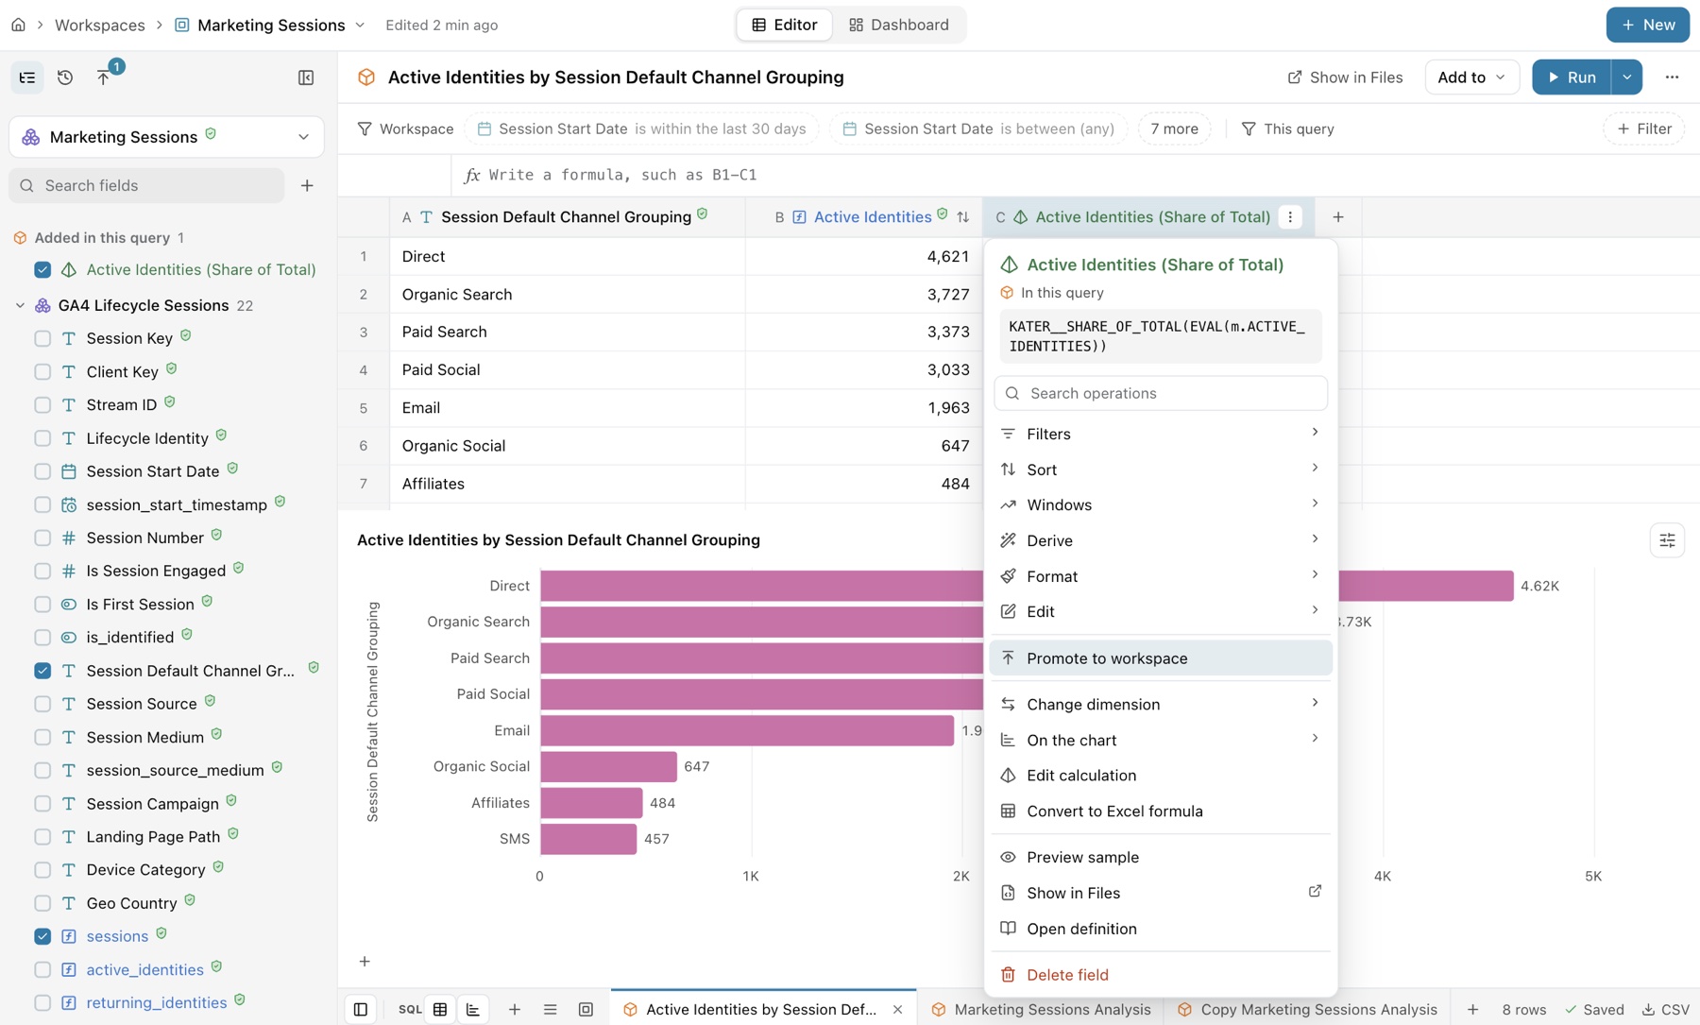
Task: Collapse the left sidebar panel icon
Action: click(306, 77)
